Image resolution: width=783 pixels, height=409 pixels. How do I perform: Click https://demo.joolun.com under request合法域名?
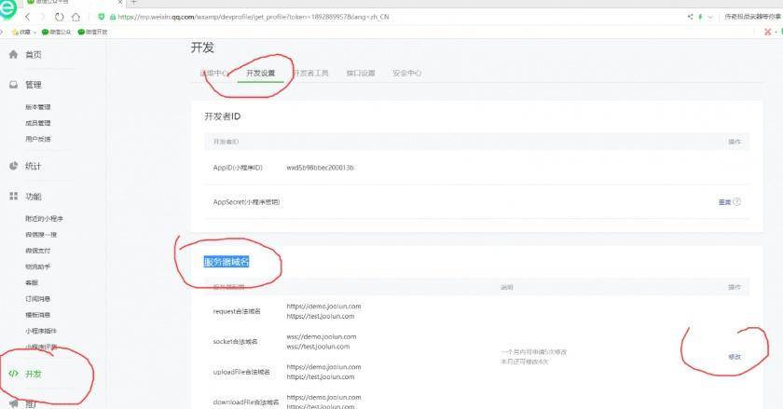click(323, 307)
